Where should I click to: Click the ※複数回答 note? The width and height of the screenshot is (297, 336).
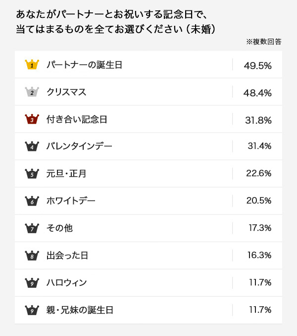tap(263, 42)
